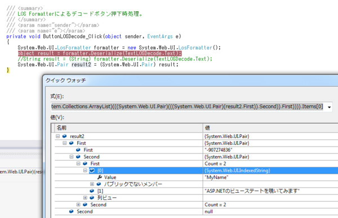
Task: Click the object icon beside [0] row
Action: click(x=92, y=170)
